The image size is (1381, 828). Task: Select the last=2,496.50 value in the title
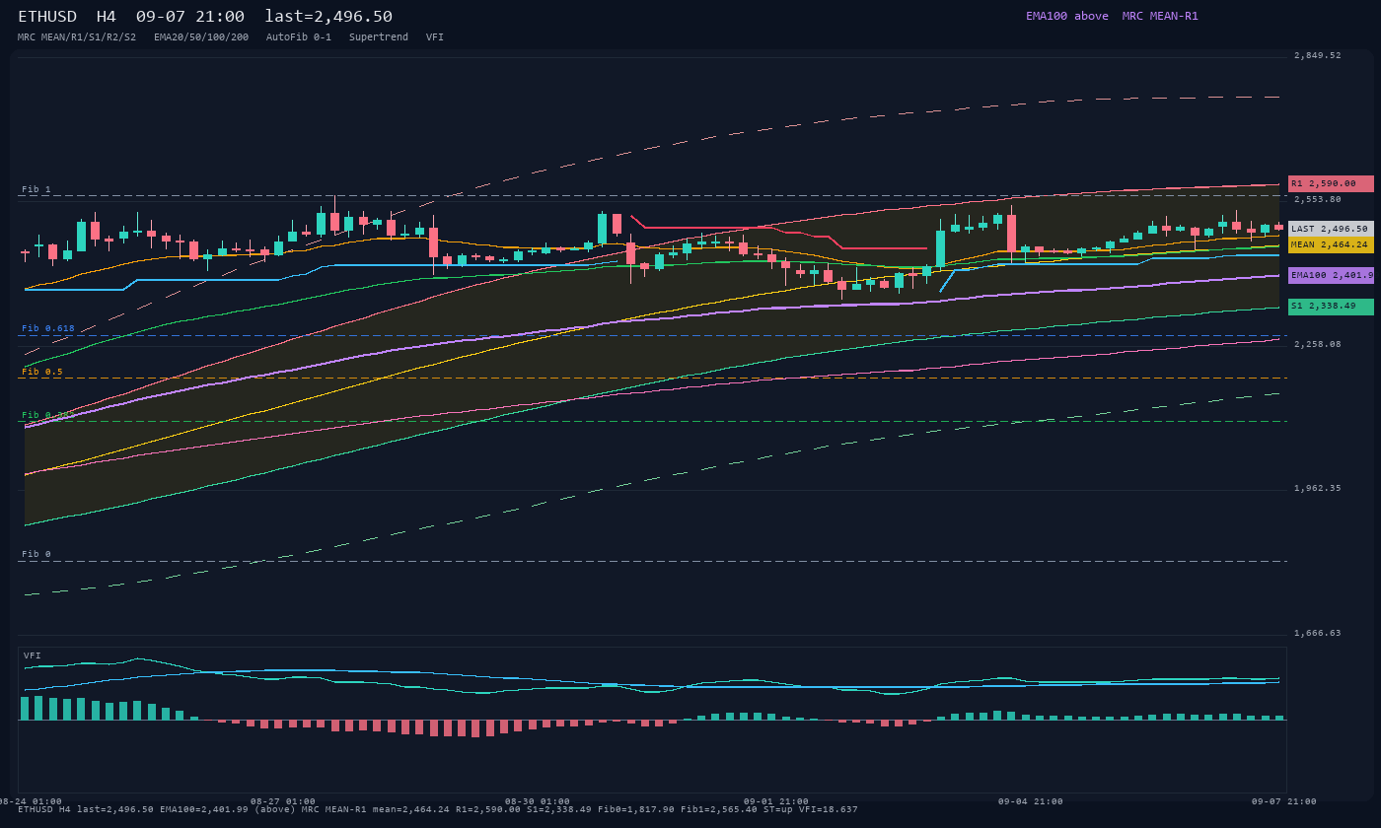point(328,17)
